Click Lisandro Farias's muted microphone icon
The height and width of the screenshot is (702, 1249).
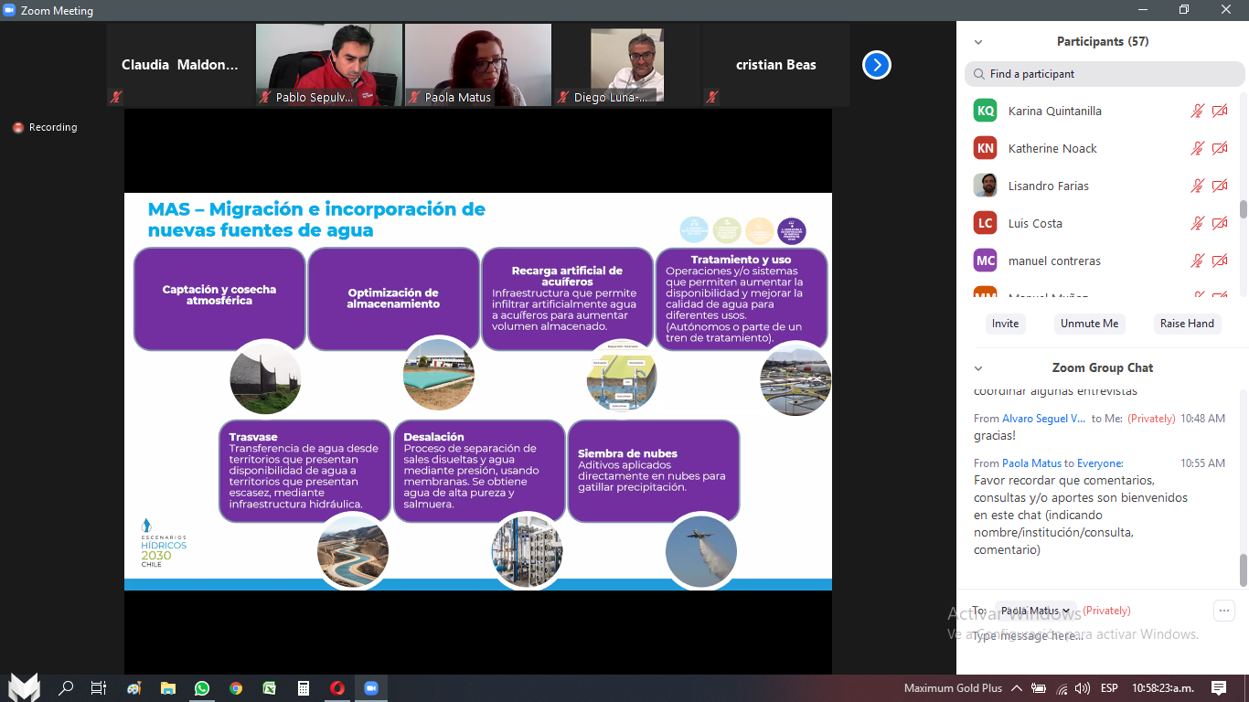click(x=1198, y=186)
